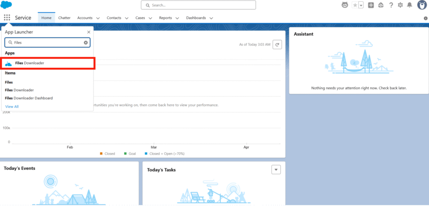Click the Today's Events heading
This screenshot has height=207, width=429.
pyautogui.click(x=19, y=168)
